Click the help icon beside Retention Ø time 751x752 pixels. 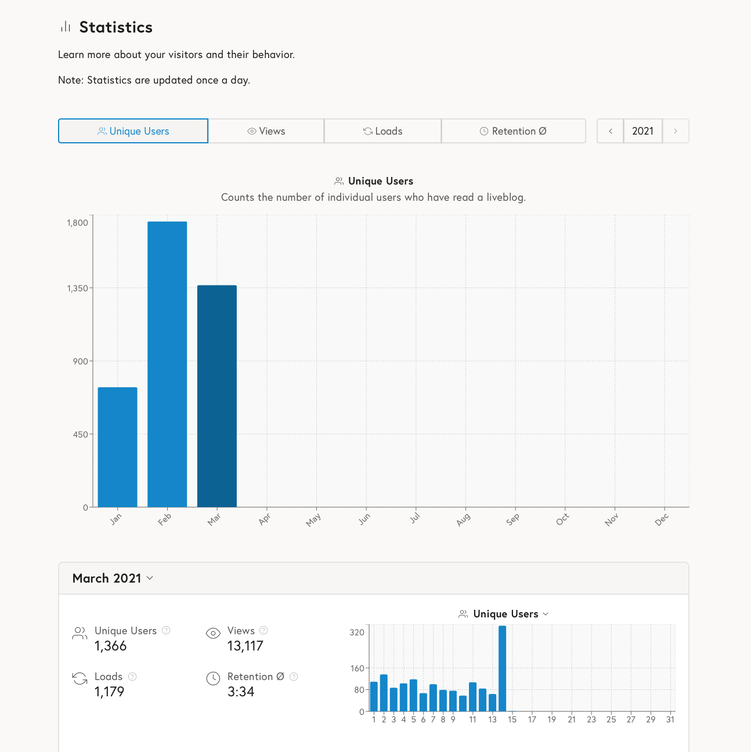tap(294, 677)
